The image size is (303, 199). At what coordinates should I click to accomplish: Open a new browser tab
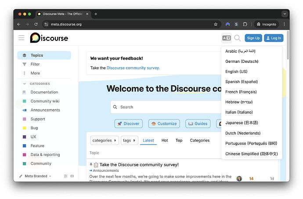(96, 14)
